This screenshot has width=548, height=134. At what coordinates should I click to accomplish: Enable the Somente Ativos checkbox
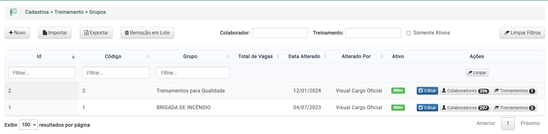click(409, 33)
